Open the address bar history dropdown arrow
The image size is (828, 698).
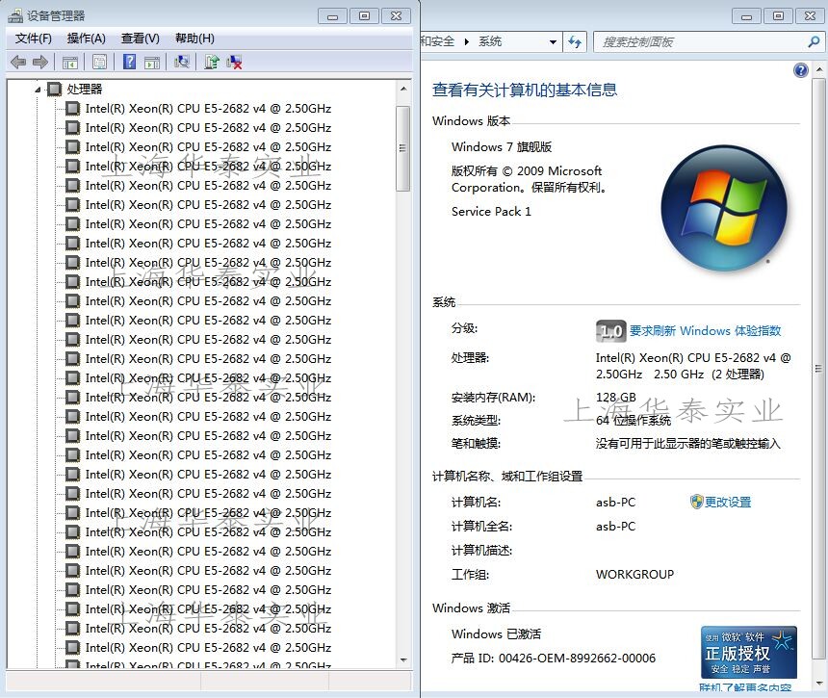(x=553, y=41)
